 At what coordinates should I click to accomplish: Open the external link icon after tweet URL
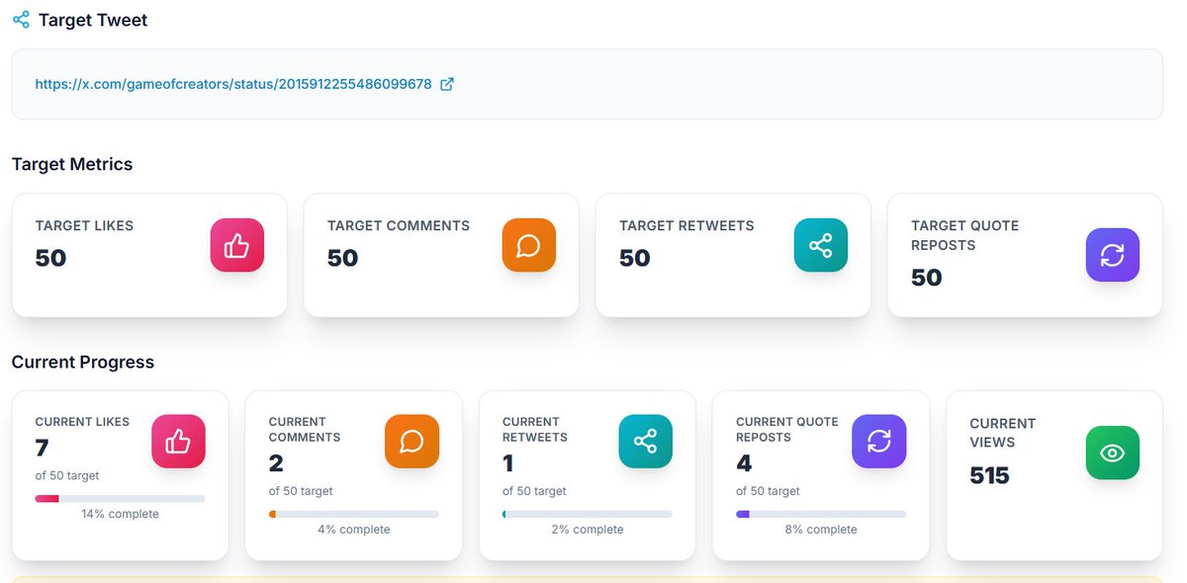point(447,84)
